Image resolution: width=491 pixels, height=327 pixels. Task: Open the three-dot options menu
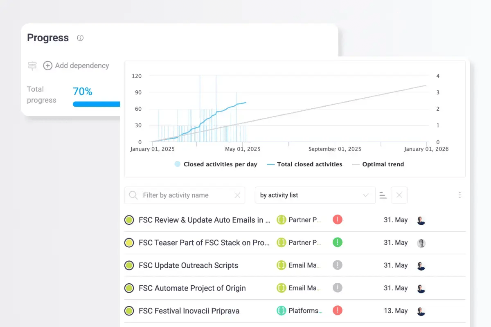(460, 195)
